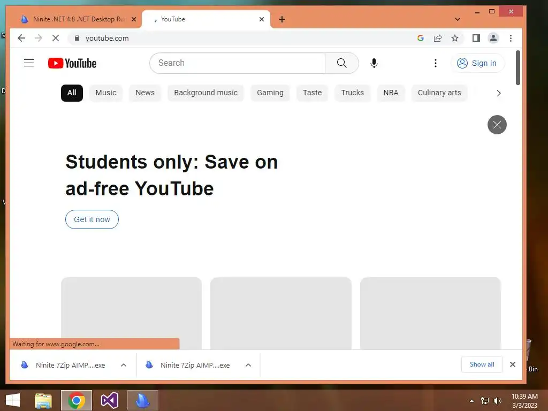Click the search magnifier button

[341, 63]
